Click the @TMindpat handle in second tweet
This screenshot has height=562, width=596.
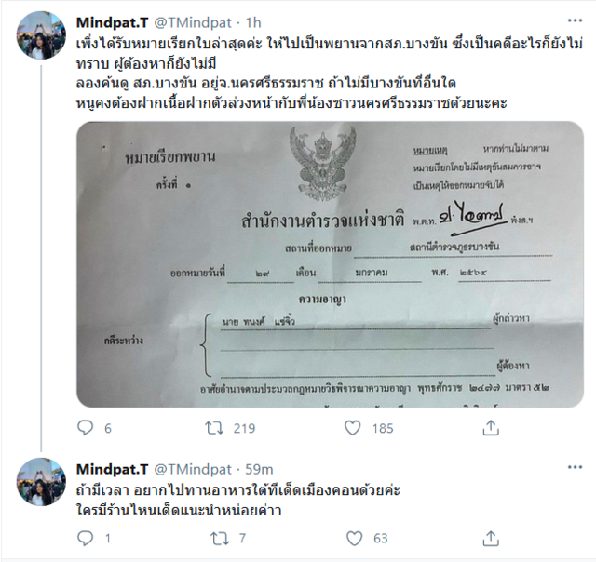click(193, 469)
